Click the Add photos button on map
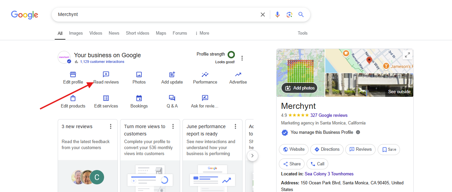Screen dimensions: 452x192 coord(300,88)
